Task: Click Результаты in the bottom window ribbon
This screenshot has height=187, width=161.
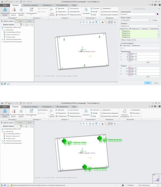Action: [x=135, y=113]
